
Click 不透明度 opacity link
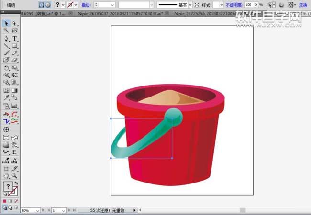(234, 5)
